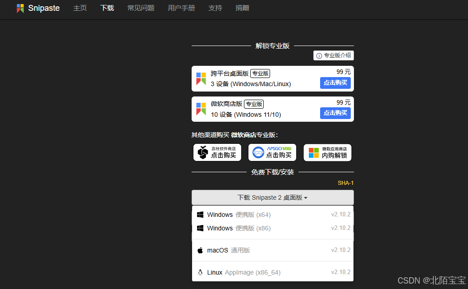468x289 pixels.
Task: Click the 解锁专业版 heading
Action: click(x=272, y=46)
